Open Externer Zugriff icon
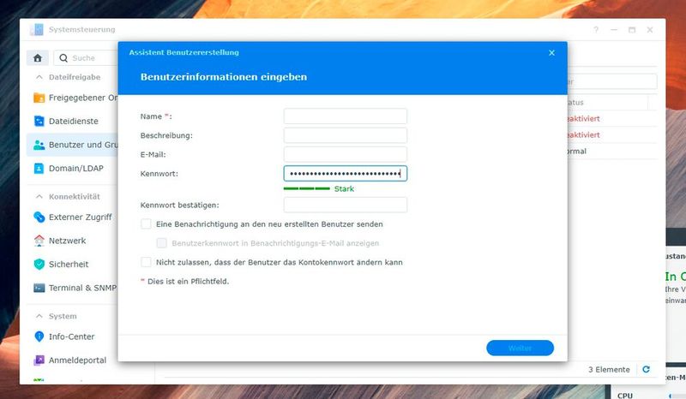Viewport: 686px width, 399px height. click(x=39, y=217)
